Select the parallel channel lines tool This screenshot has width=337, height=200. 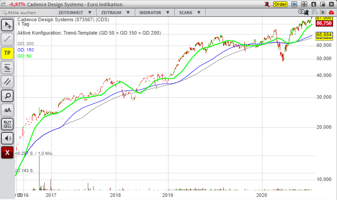[7, 81]
